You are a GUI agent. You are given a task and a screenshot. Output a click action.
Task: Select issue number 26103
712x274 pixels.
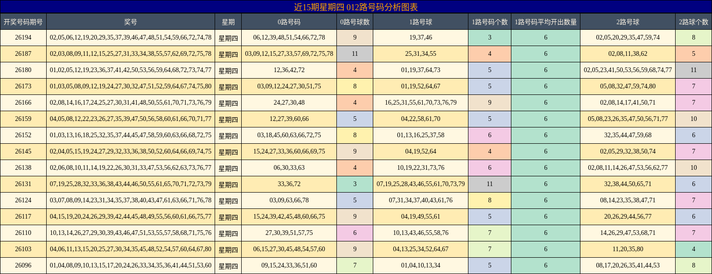point(23,249)
